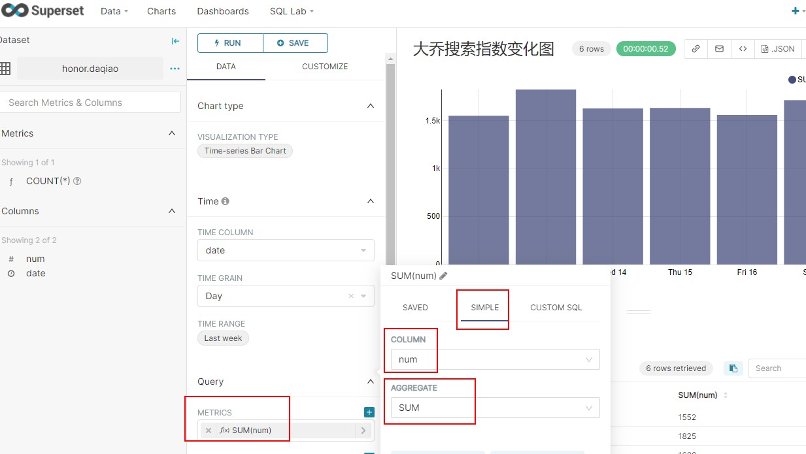Click the 1825 table cell

(x=687, y=436)
